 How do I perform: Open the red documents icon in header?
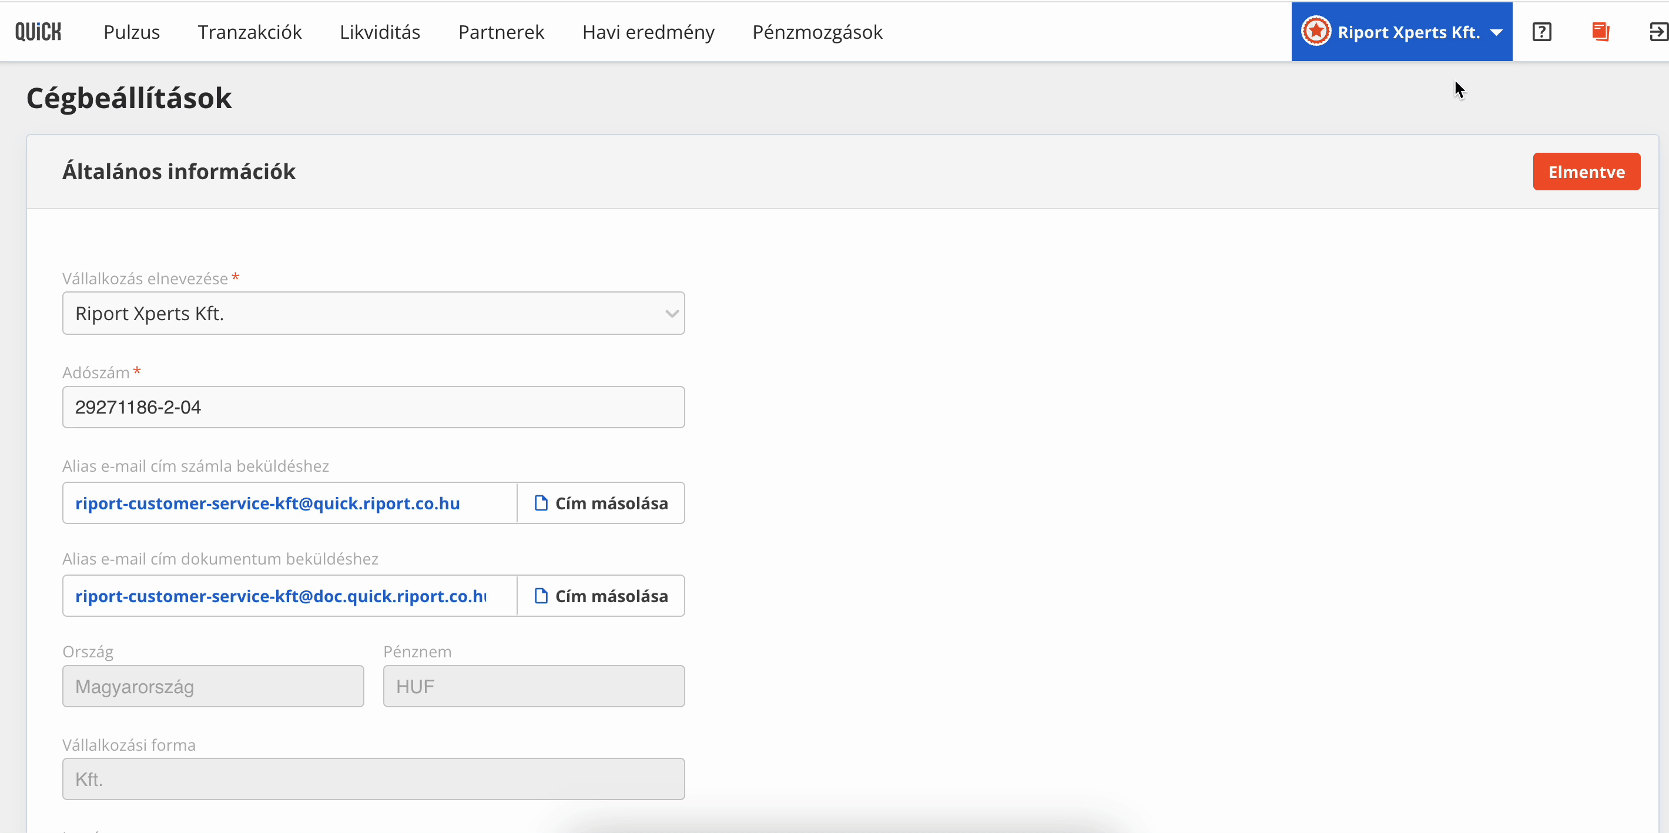1601,32
